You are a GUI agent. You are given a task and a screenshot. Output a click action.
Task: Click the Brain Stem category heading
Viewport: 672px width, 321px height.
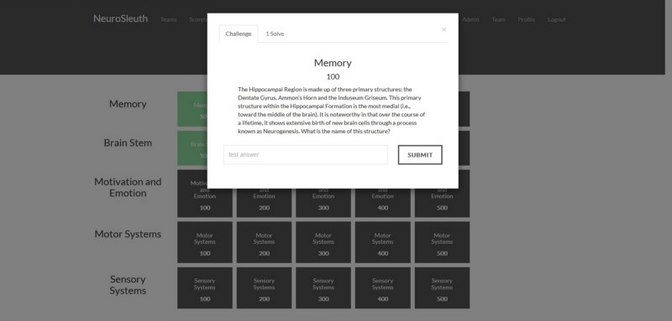coord(128,142)
